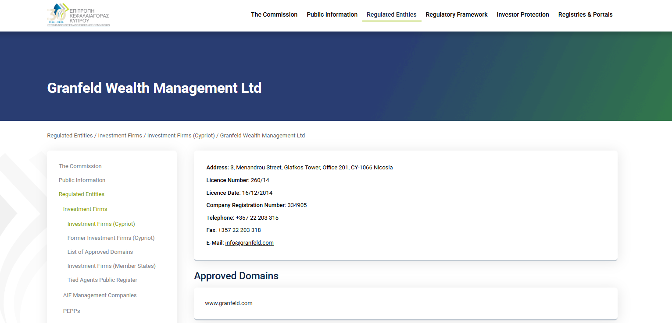Go to Investment Firms (Cypriot) breadcrumb link
Screen dimensions: 672x323
coord(181,136)
